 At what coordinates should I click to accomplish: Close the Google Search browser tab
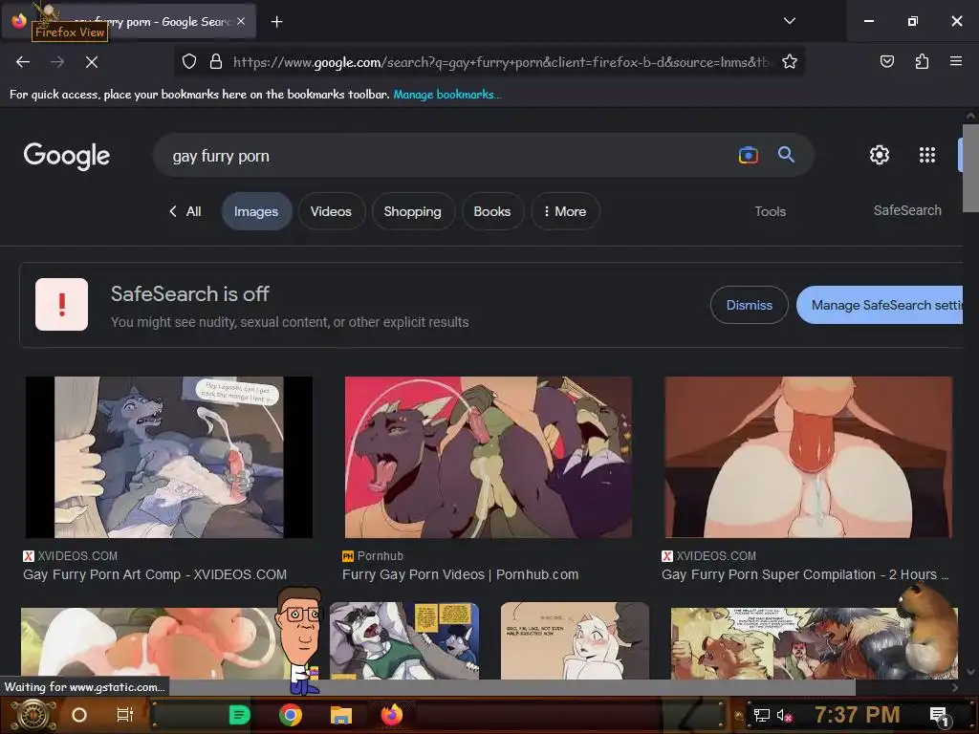pyautogui.click(x=241, y=22)
